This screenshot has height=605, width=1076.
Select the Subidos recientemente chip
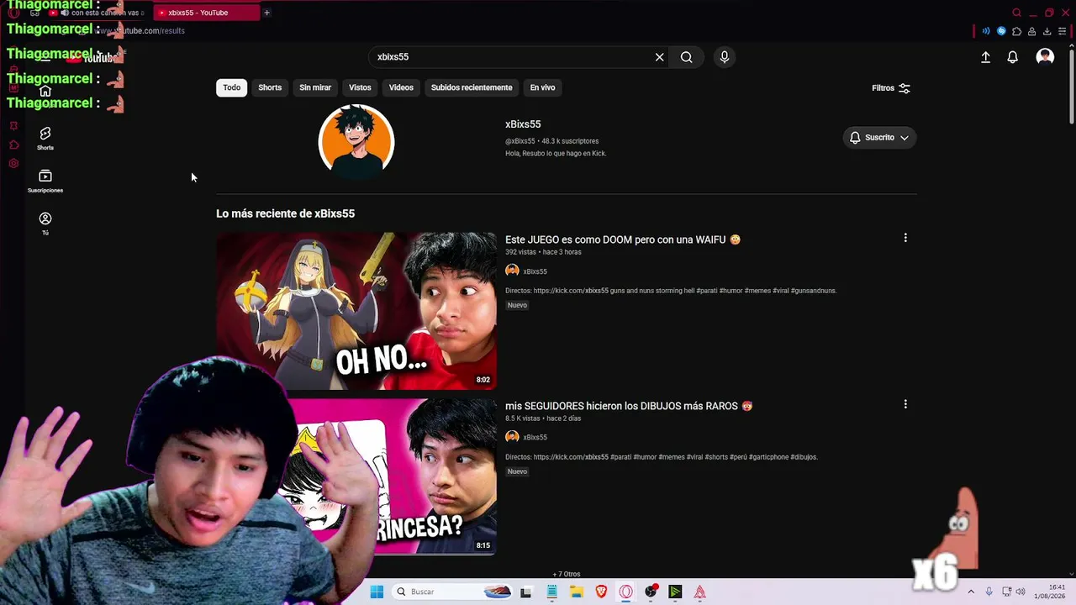tap(472, 87)
